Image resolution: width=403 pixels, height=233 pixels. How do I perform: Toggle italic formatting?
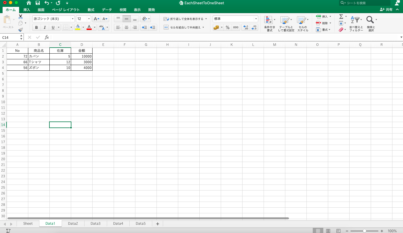45,27
